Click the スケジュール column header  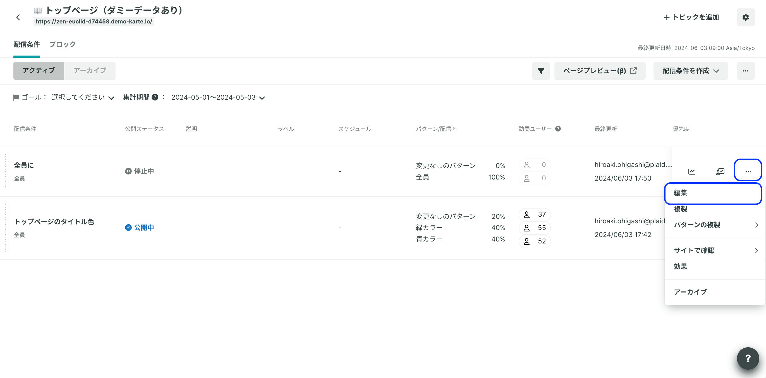pyautogui.click(x=355, y=129)
